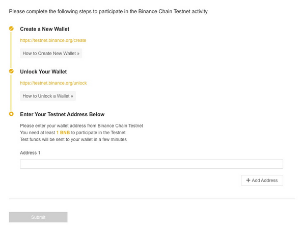
Task: Click the checkmark icon beside Create a New Wallet
Action: coord(11,29)
